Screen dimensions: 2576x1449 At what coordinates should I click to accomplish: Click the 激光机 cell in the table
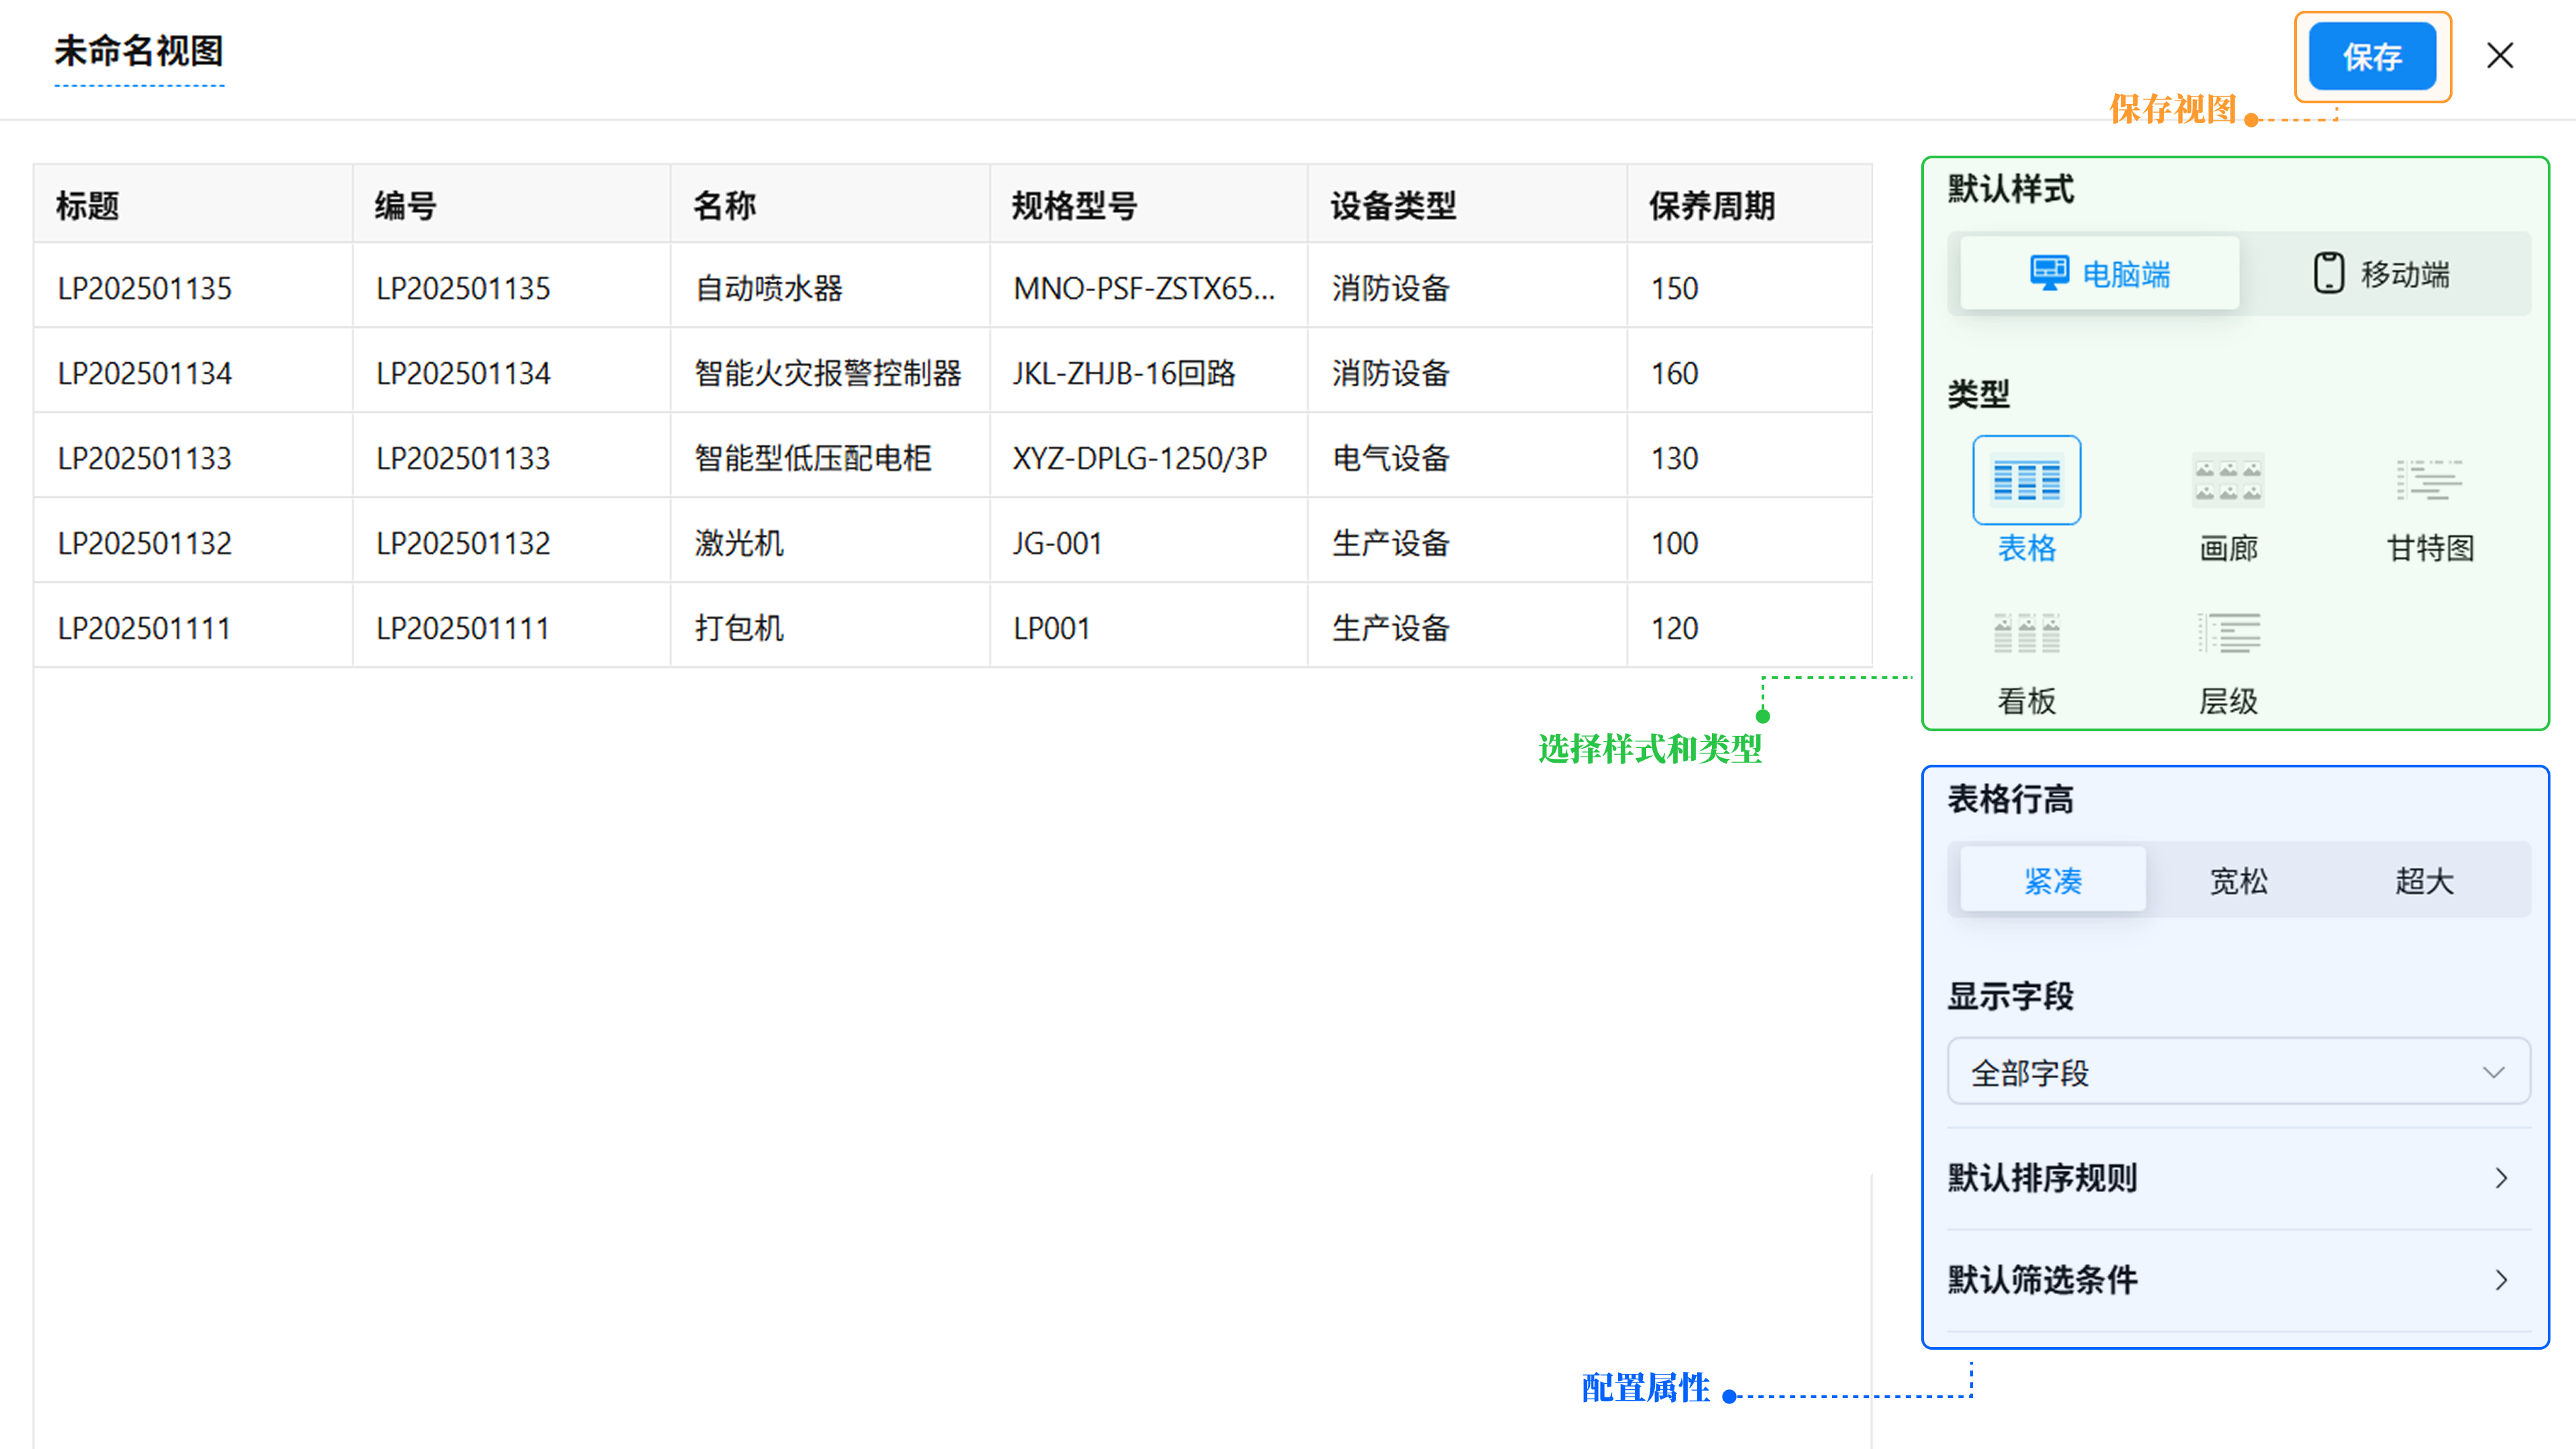coord(739,543)
